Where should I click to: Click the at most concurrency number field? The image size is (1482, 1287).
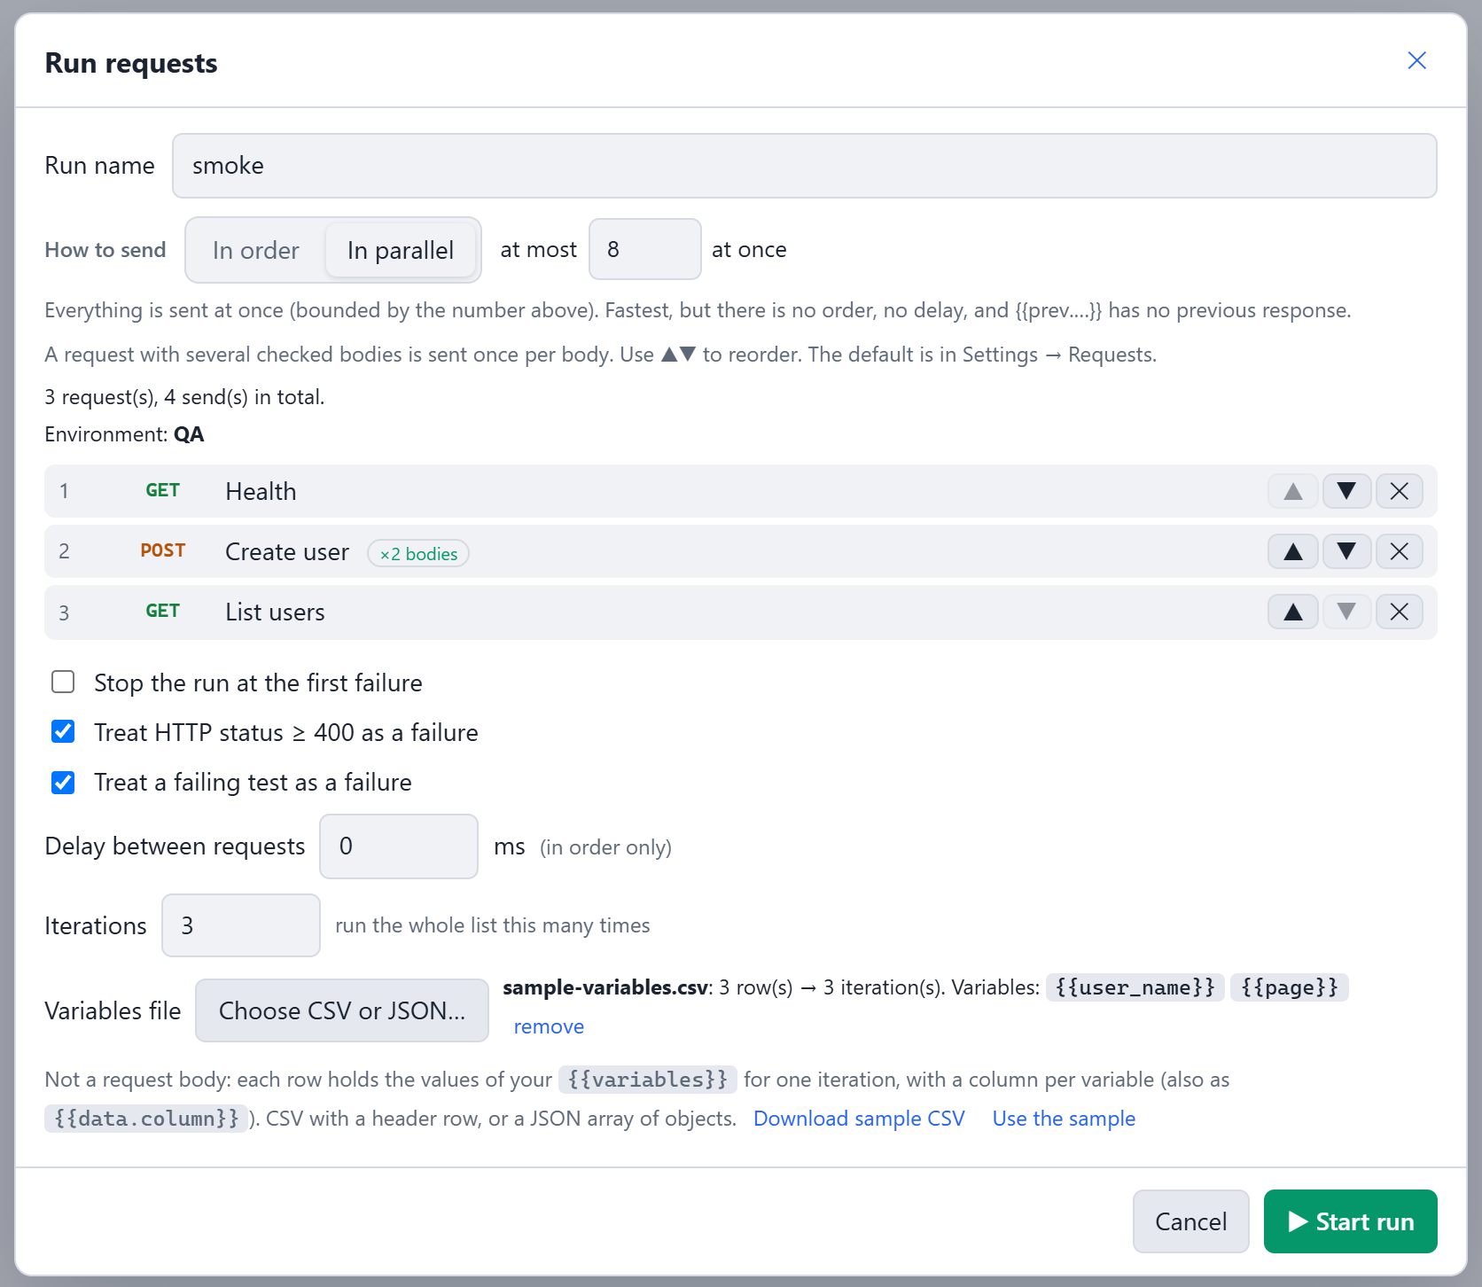click(x=645, y=249)
